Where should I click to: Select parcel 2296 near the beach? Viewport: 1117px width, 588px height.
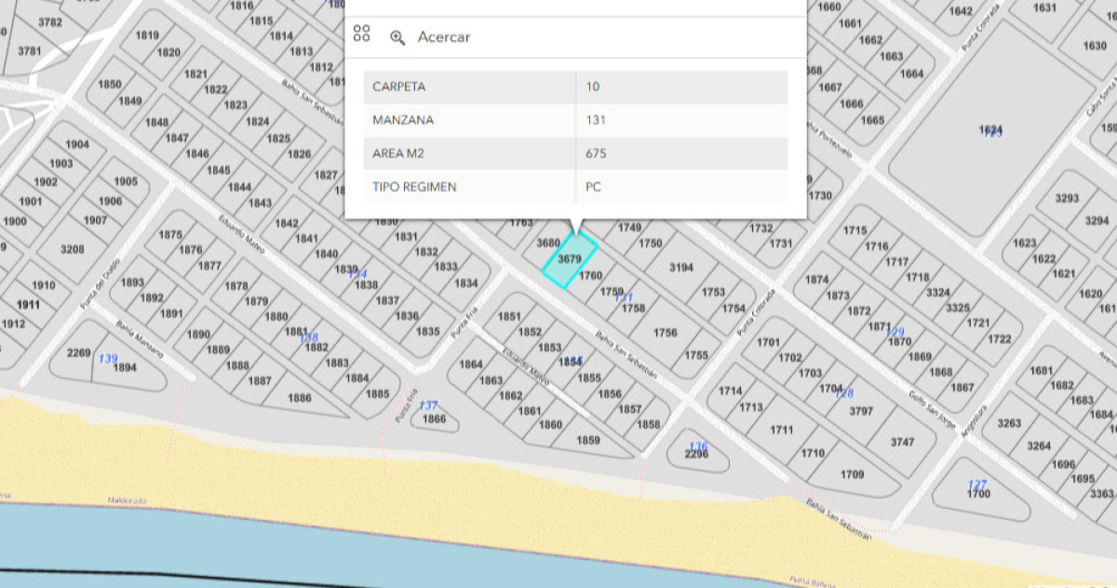pyautogui.click(x=696, y=456)
